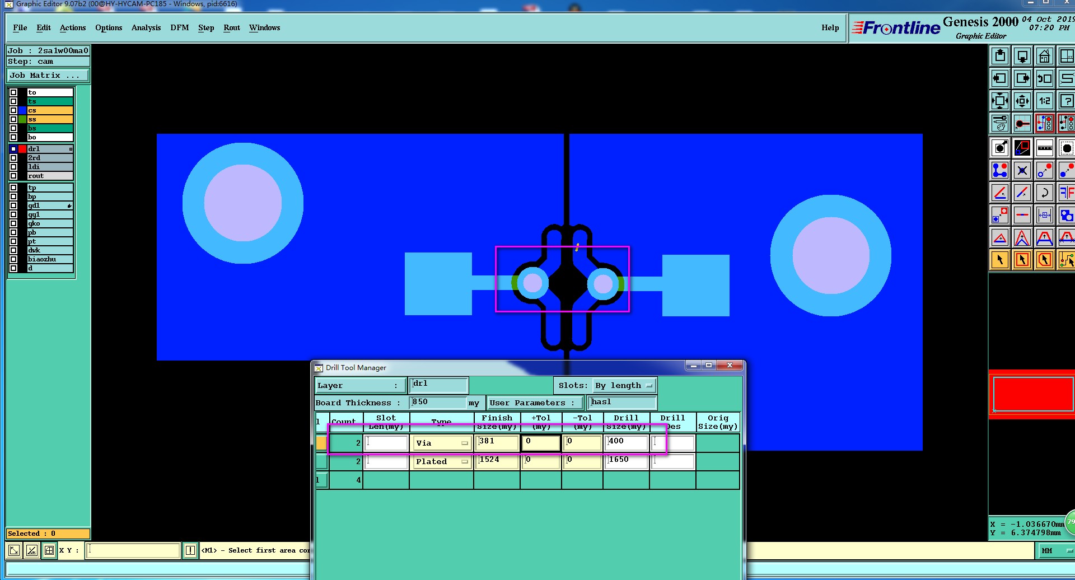This screenshot has width=1075, height=580.
Task: Select the polygon-area selection arrow tool
Action: (x=1045, y=260)
